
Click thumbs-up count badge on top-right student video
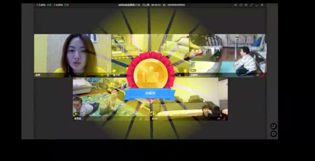pyautogui.click(x=193, y=71)
